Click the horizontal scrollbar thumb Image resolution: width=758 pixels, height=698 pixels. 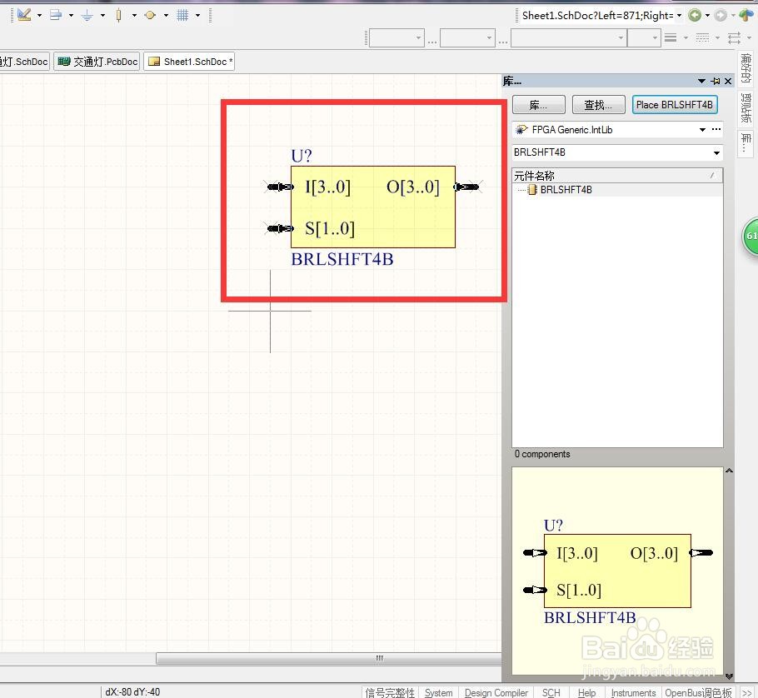pyautogui.click(x=329, y=658)
